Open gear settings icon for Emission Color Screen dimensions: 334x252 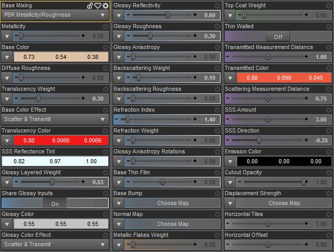click(x=329, y=151)
